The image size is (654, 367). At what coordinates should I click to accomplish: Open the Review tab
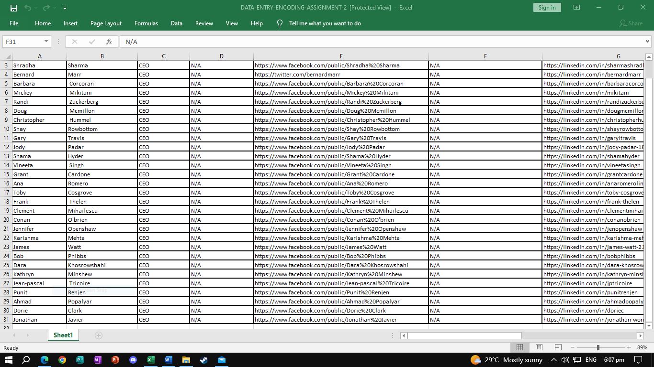click(204, 23)
